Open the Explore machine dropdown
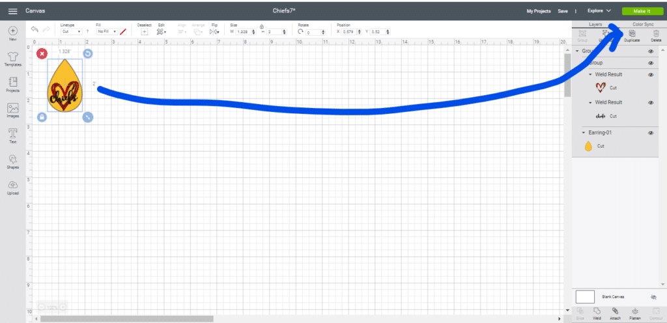Screen dimensions: 667x323 tap(599, 11)
